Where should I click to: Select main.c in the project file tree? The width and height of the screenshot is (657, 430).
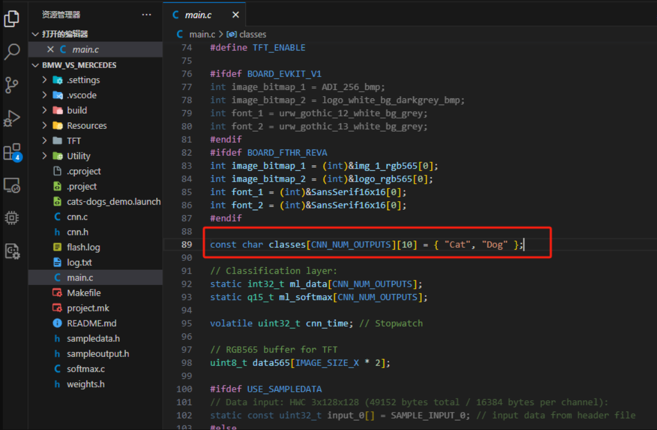tap(95, 277)
